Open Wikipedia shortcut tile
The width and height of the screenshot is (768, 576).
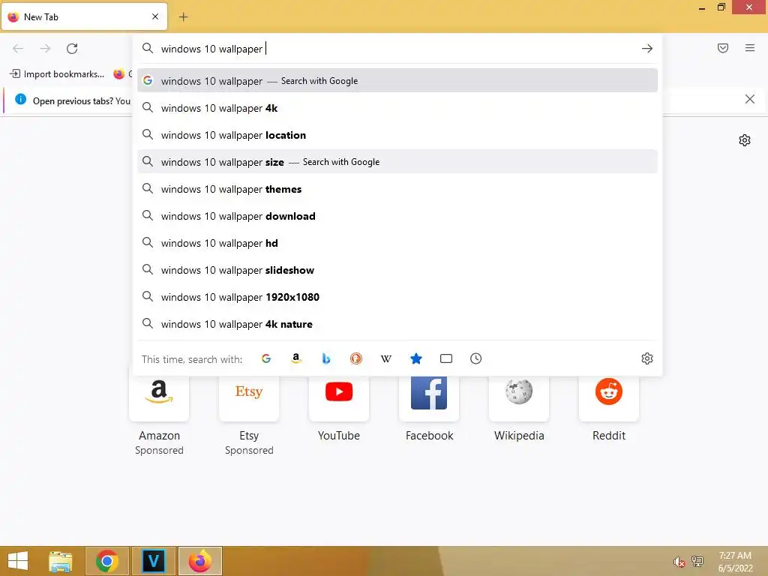click(519, 397)
